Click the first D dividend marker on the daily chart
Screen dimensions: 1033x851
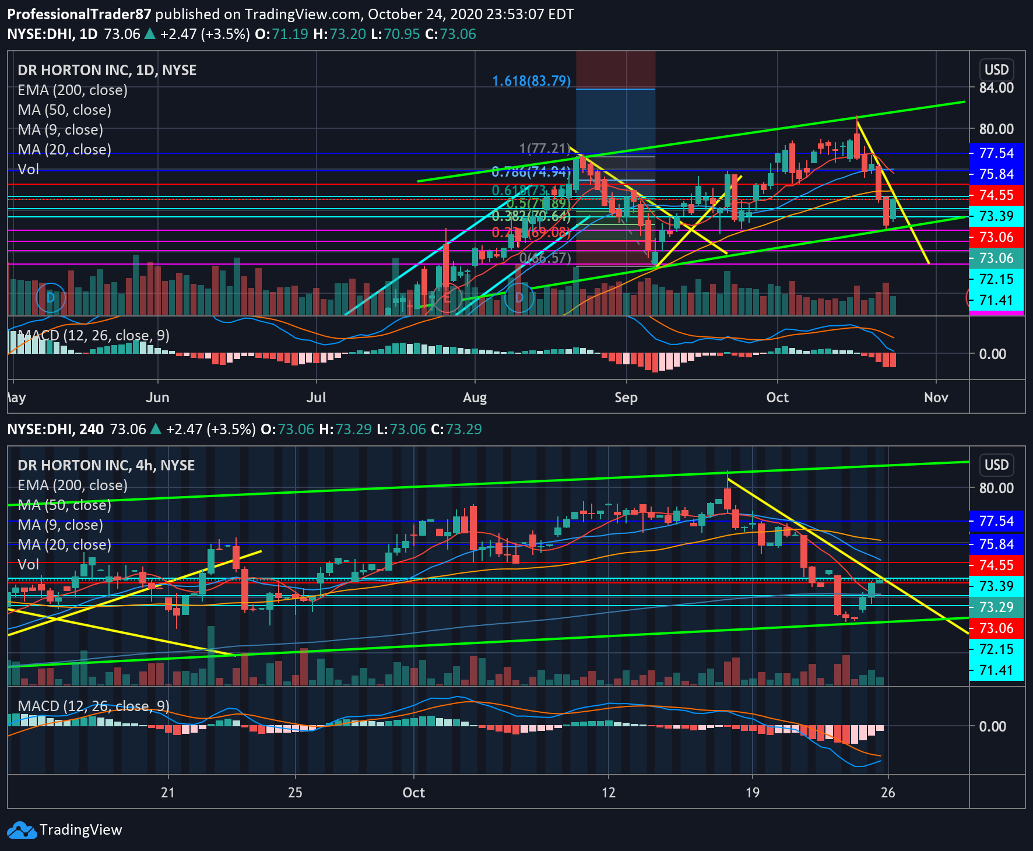click(x=51, y=298)
